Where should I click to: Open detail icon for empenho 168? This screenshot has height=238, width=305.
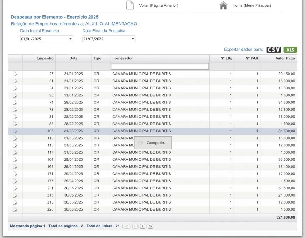15,167
